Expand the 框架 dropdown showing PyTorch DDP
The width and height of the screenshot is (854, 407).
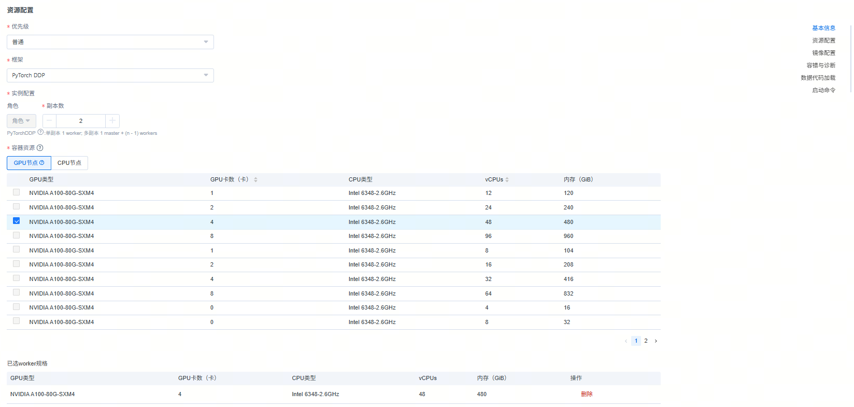point(110,75)
